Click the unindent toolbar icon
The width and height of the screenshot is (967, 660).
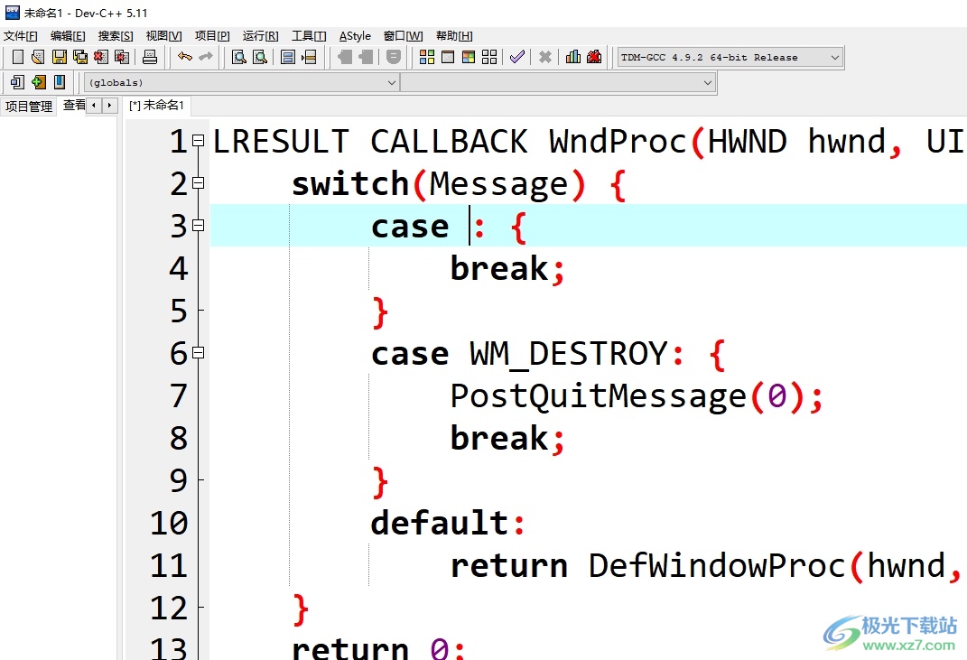[366, 58]
